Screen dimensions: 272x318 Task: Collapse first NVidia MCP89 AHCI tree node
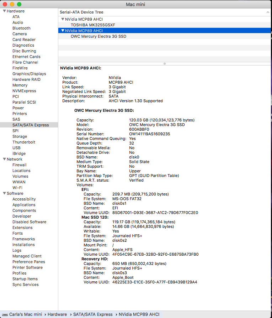pos(63,19)
